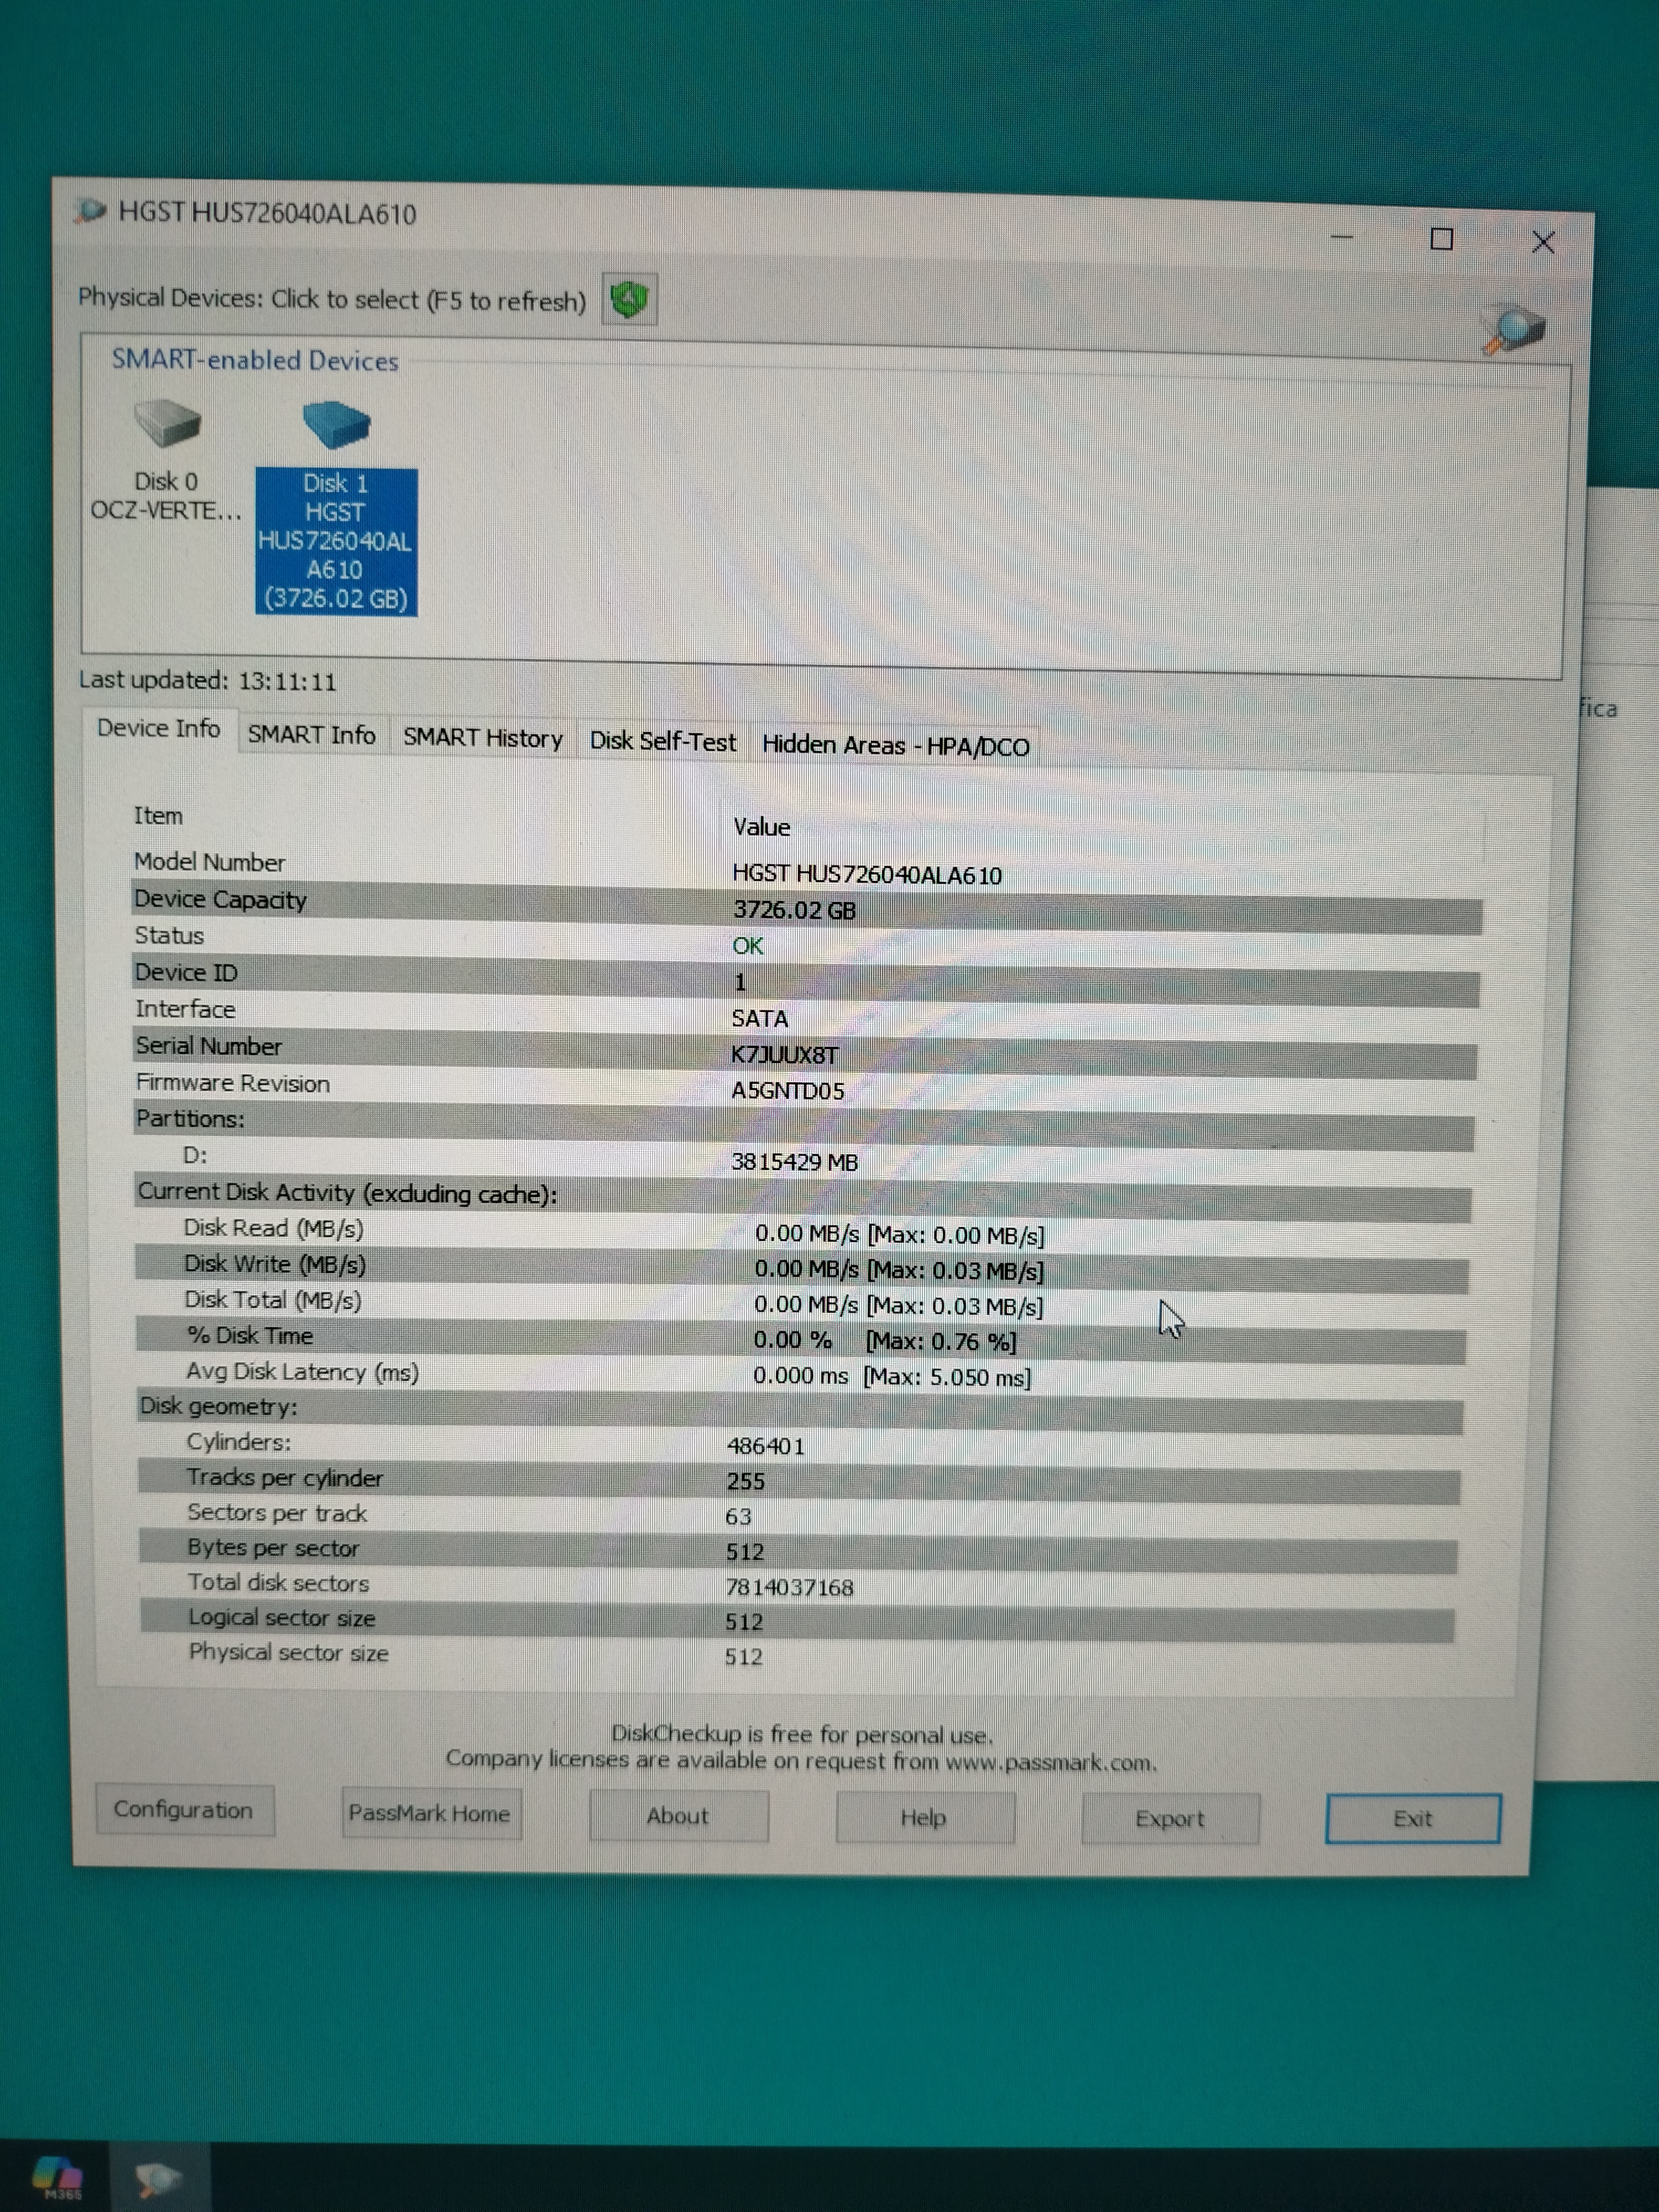1659x2212 pixels.
Task: Open the M365 app from taskbar
Action: 57,2176
